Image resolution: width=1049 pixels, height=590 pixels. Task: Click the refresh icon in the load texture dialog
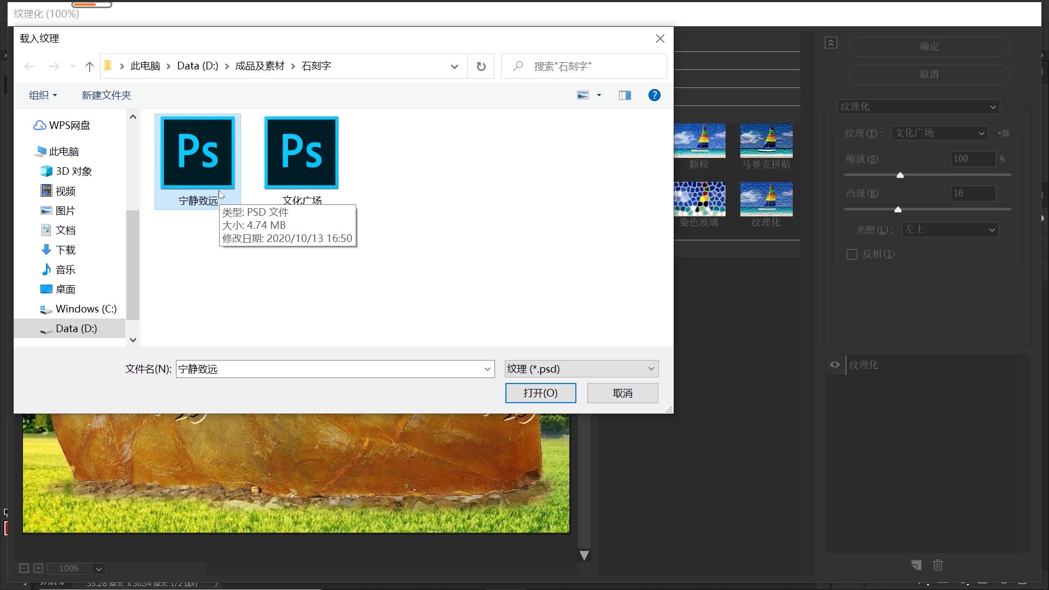(481, 66)
